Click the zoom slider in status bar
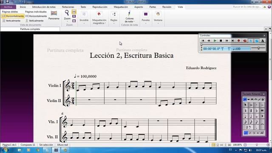The height and width of the screenshot is (153, 272). coord(257,144)
